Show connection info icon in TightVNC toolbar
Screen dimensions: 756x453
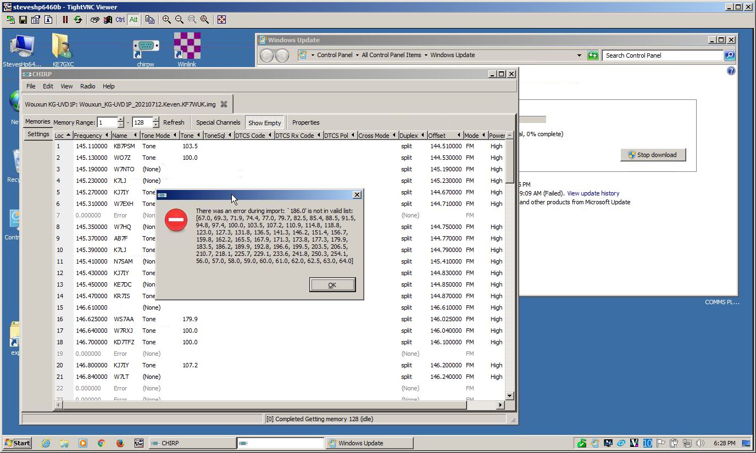pos(48,19)
